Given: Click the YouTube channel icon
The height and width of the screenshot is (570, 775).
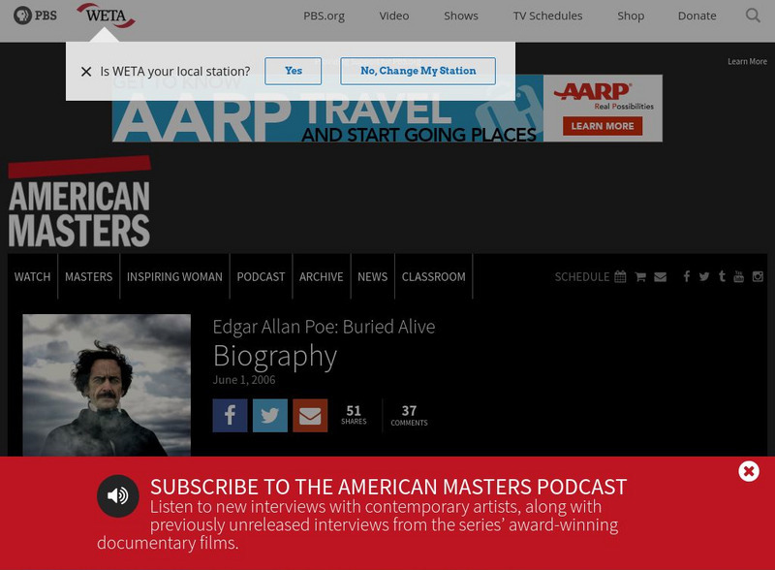Looking at the screenshot, I should (x=739, y=276).
